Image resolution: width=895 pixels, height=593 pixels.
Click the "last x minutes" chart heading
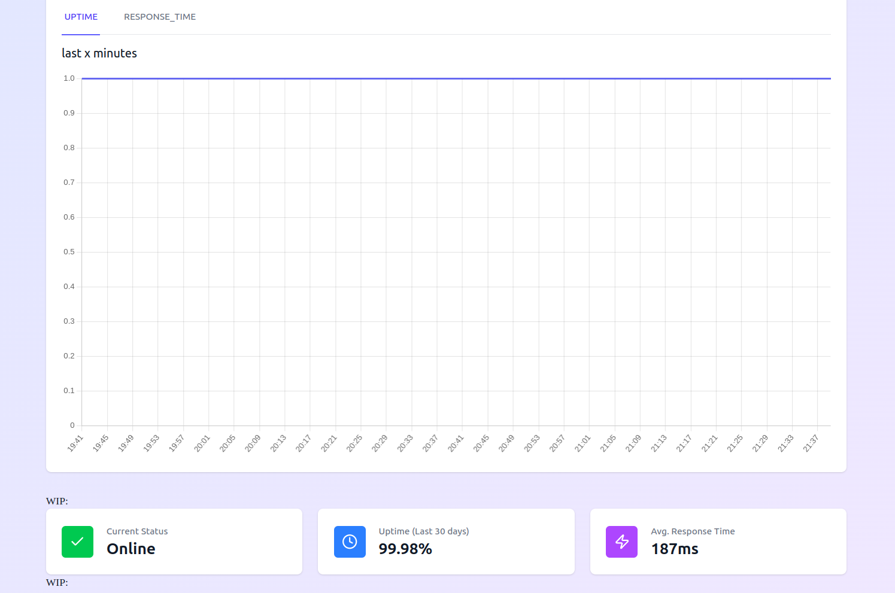tap(99, 53)
